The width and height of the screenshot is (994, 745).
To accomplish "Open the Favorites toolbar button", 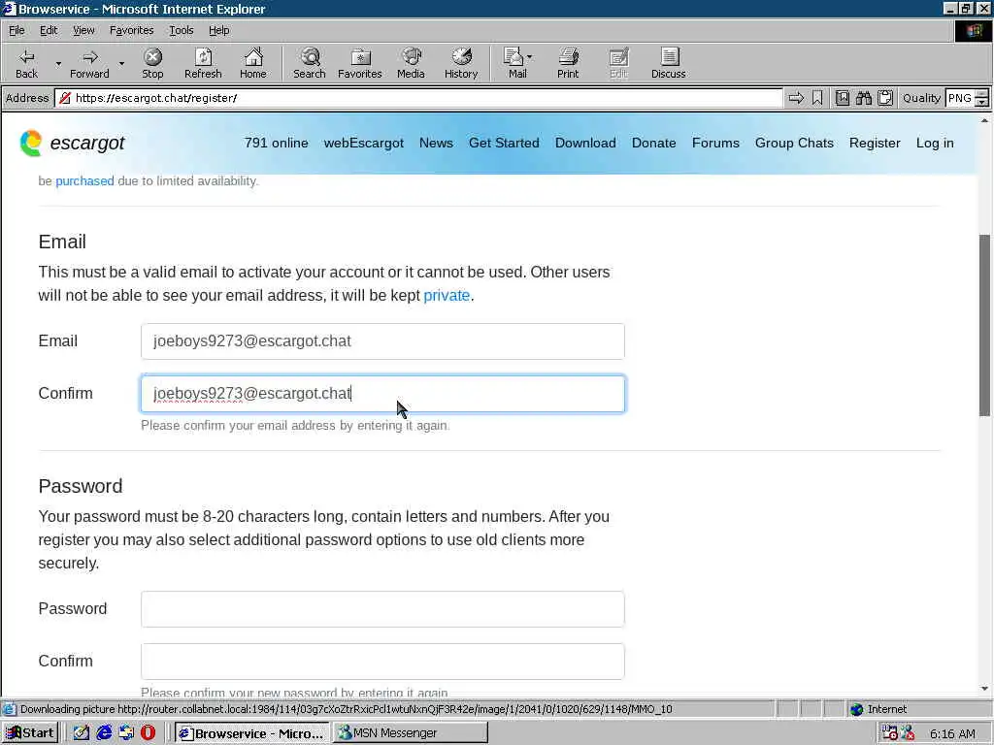I will (x=359, y=63).
